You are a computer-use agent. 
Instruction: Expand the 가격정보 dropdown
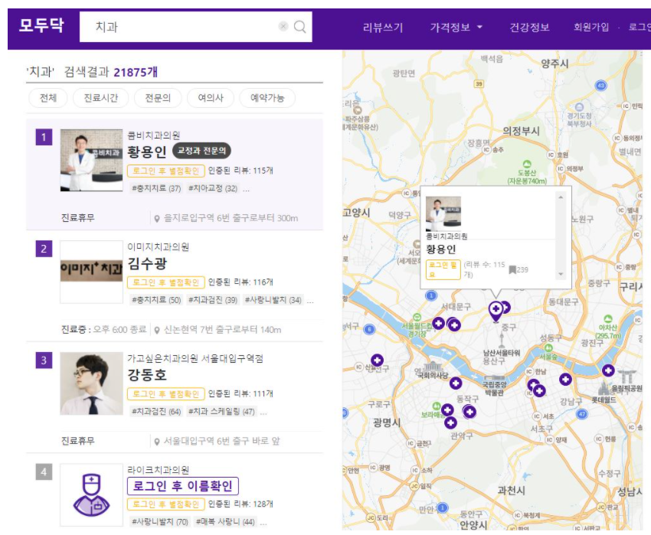tap(456, 28)
